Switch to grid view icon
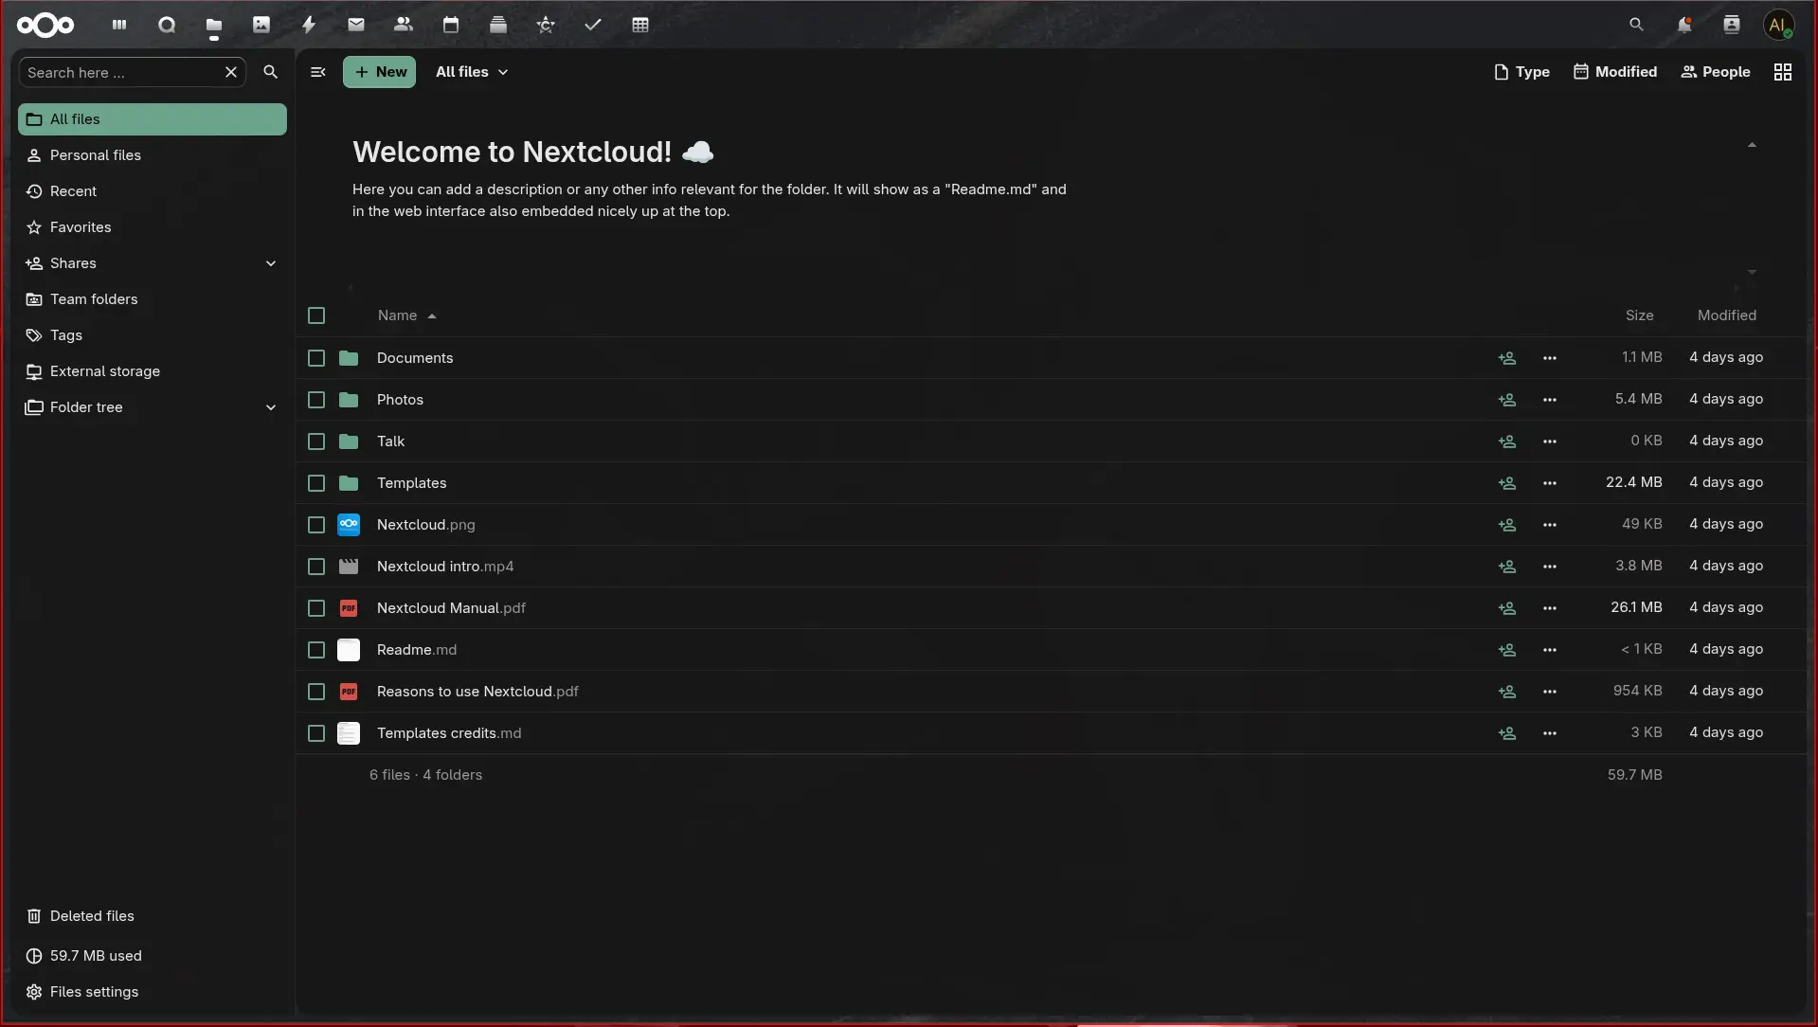The image size is (1818, 1027). [1782, 72]
